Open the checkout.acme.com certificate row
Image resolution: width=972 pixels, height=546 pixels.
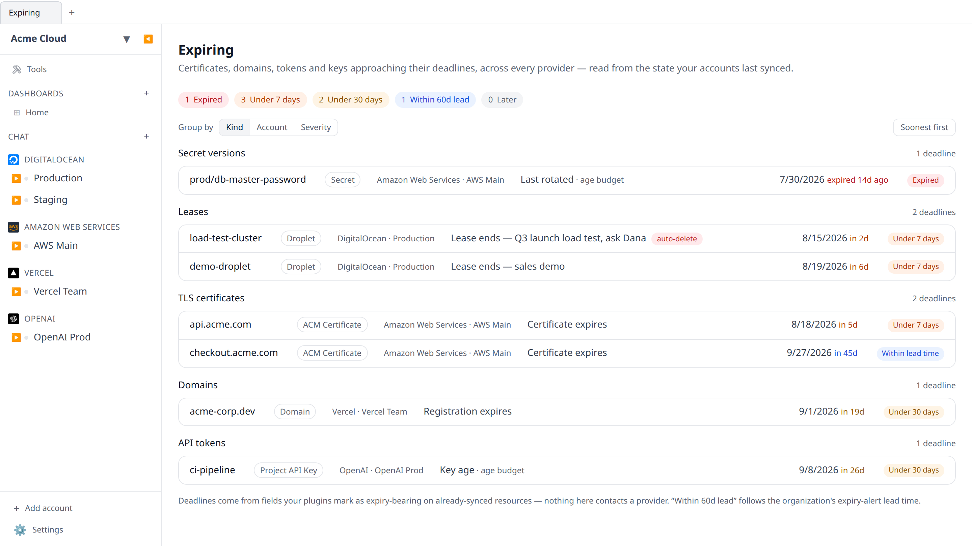tap(567, 354)
